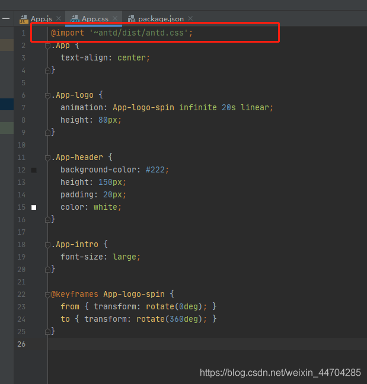Screen dimensions: 367x384
Task: Click the '~antd/dist/antd.css' import path
Action: pyautogui.click(x=139, y=33)
